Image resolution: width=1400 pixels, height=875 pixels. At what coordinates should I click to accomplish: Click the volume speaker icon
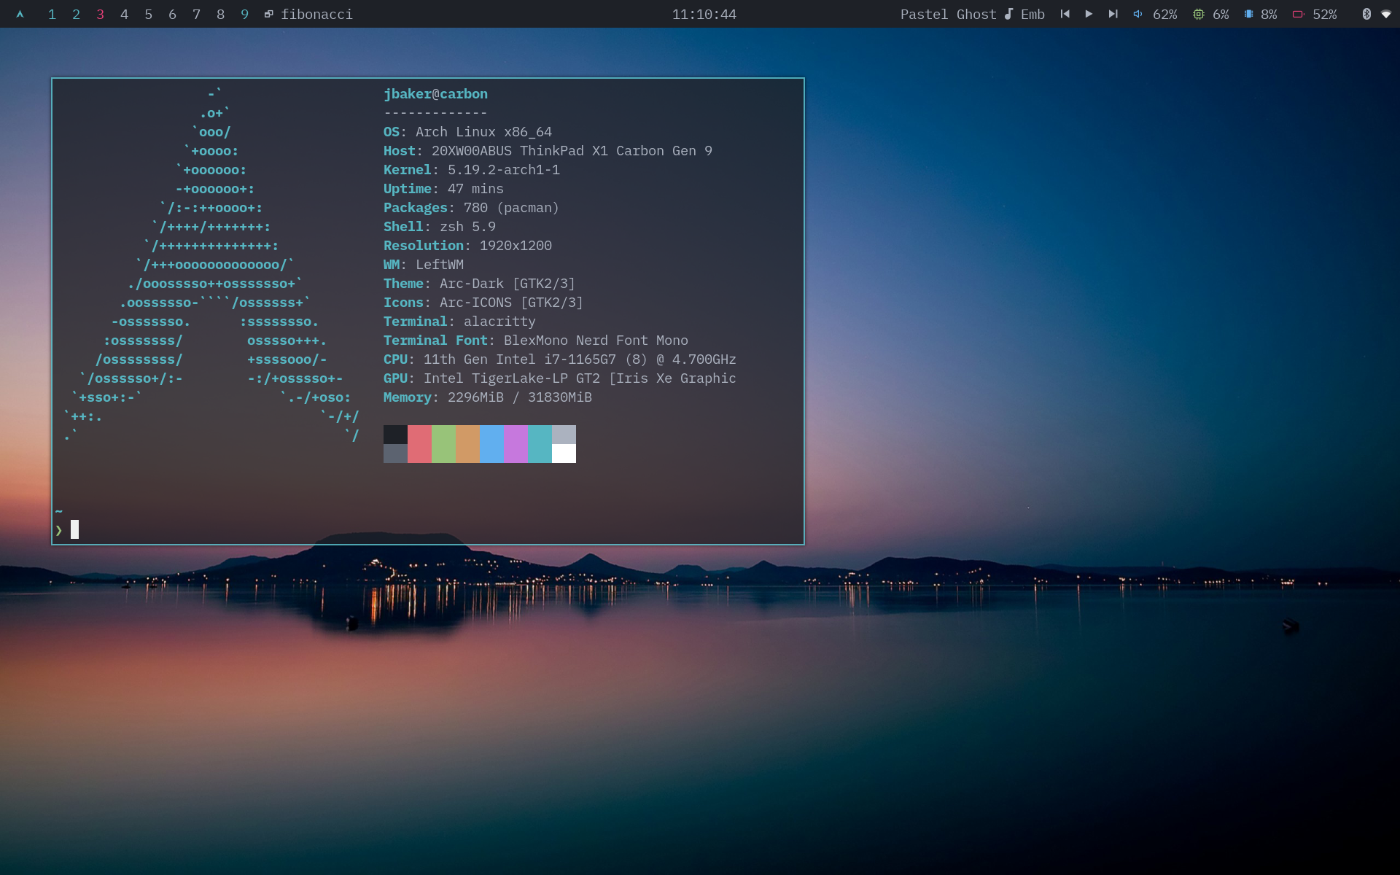tap(1137, 14)
